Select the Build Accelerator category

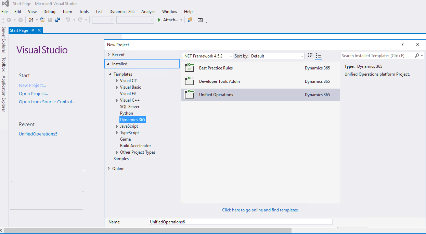pos(135,146)
